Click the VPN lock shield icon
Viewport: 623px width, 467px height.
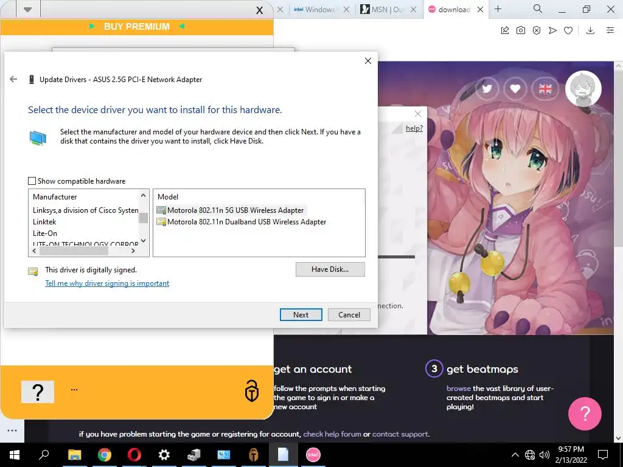coord(251,391)
